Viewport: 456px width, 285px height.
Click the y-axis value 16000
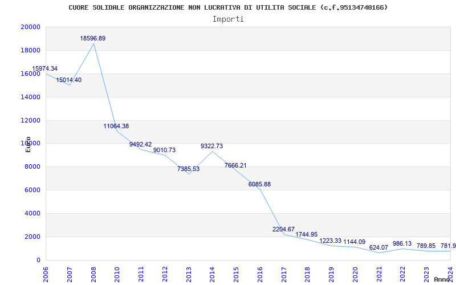click(x=31, y=74)
